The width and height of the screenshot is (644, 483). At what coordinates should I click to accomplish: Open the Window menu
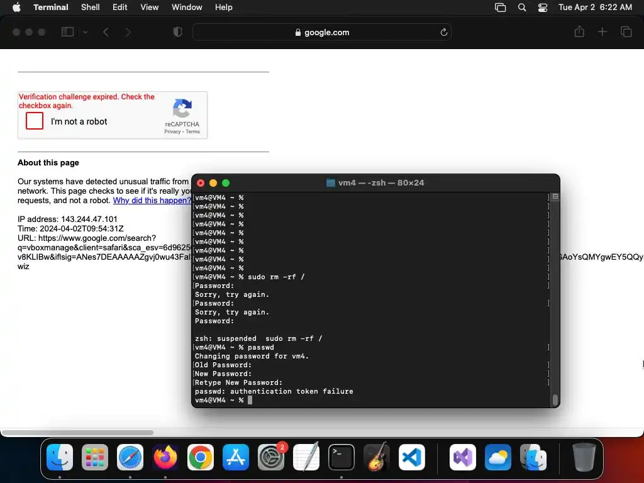click(x=186, y=7)
